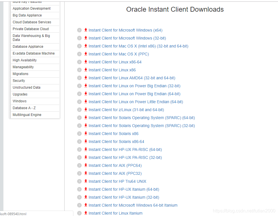Image resolution: width=278 pixels, height=216 pixels.
Task: Select Application Development in sidebar
Action: [35, 9]
